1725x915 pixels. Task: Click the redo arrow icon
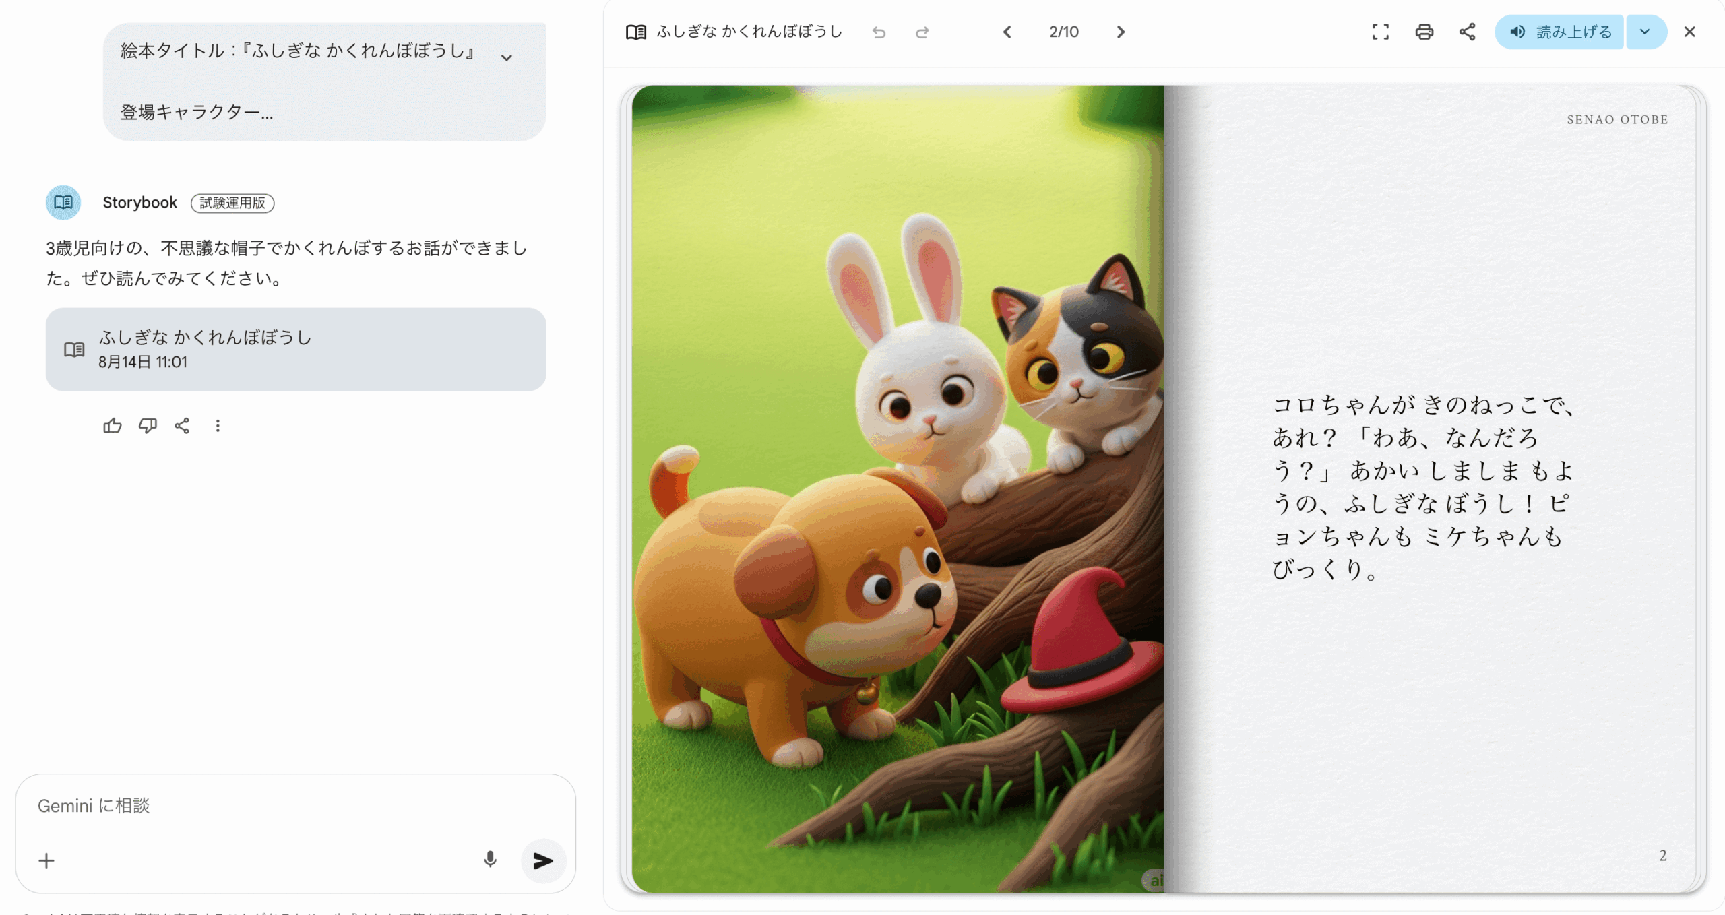pos(922,32)
